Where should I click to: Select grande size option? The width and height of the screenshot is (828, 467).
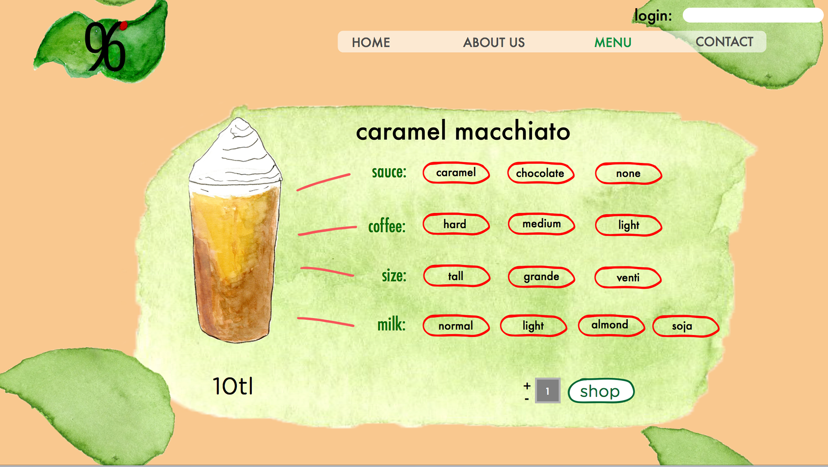pyautogui.click(x=541, y=277)
